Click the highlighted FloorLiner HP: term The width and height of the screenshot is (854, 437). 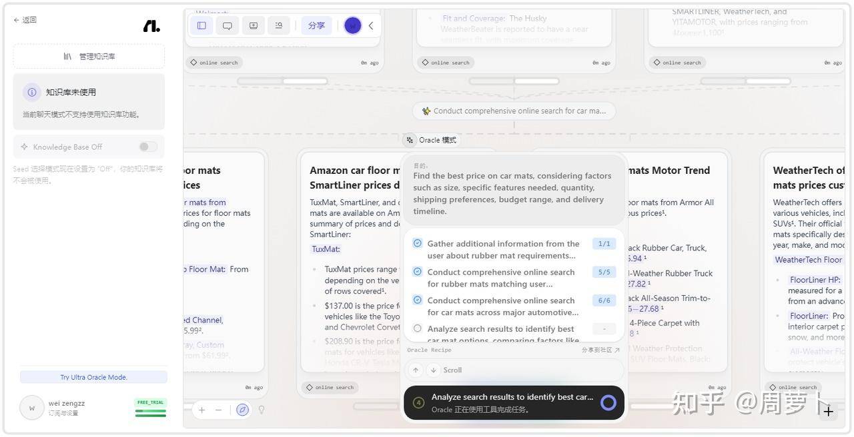click(x=815, y=280)
